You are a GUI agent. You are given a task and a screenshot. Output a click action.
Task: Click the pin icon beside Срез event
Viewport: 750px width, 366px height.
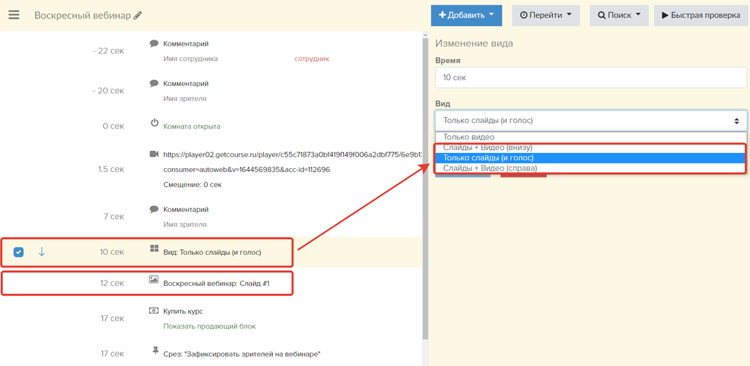point(154,351)
